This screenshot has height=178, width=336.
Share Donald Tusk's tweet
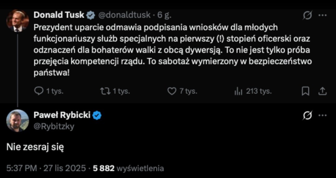pyautogui.click(x=323, y=91)
